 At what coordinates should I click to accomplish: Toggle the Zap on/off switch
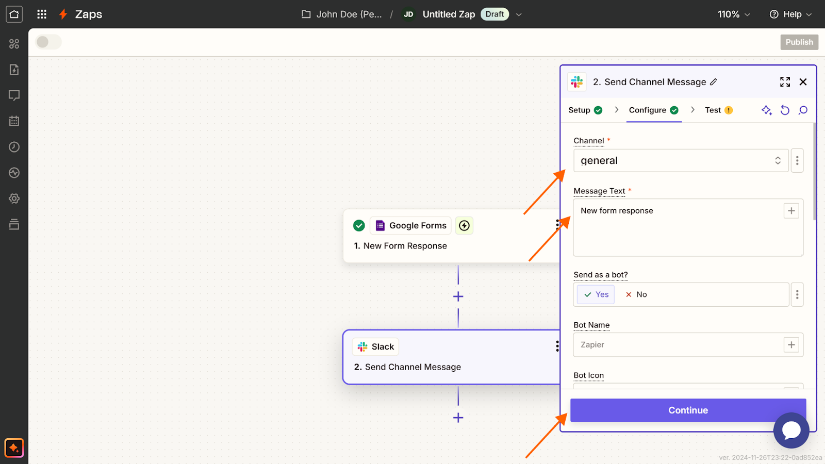48,42
